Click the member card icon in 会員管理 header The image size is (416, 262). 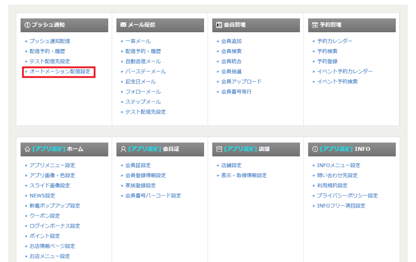point(219,25)
